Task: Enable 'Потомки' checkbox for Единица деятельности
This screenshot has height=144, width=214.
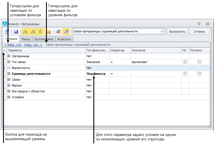Action: pyautogui.click(x=199, y=74)
